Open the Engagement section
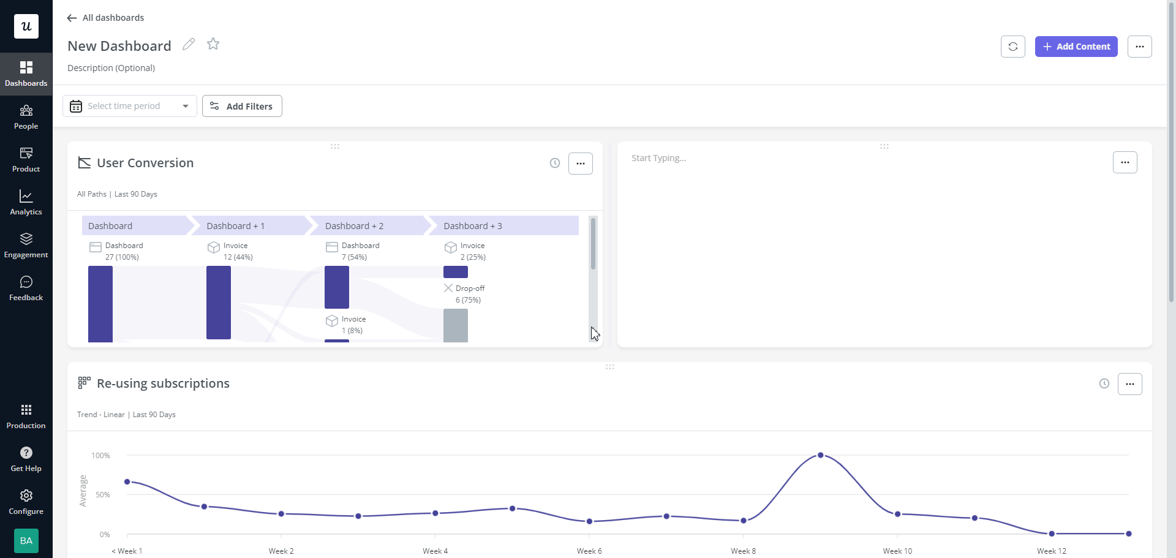Viewport: 1176px width, 558px height. click(x=26, y=245)
